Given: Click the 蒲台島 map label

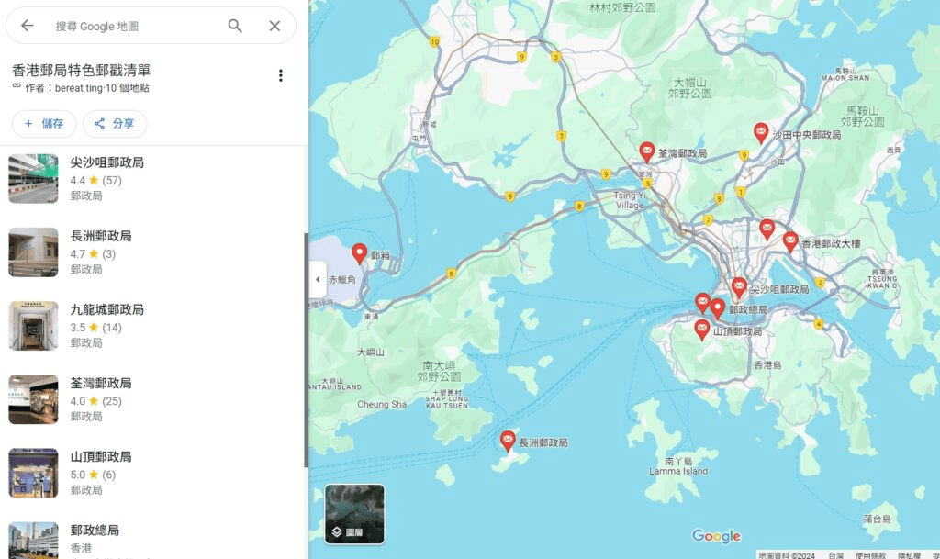Looking at the screenshot, I should [877, 519].
